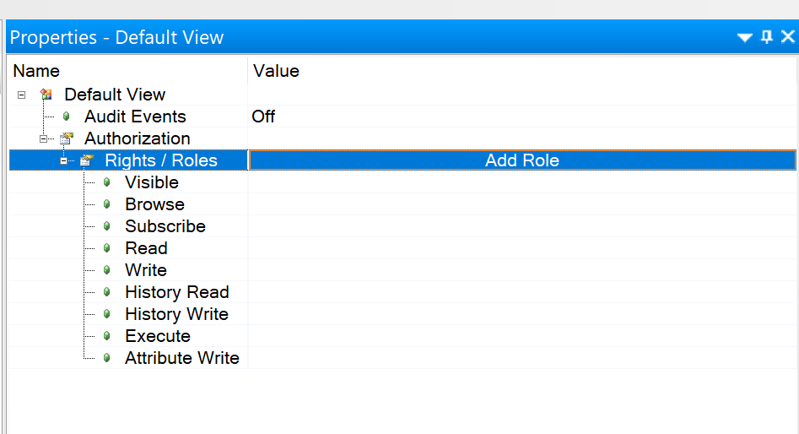The image size is (799, 434).
Task: Collapse the Authorization node
Action: tap(43, 138)
